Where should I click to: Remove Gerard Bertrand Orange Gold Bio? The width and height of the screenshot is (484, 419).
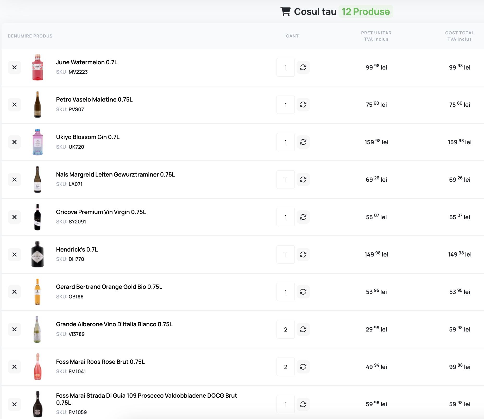click(15, 292)
